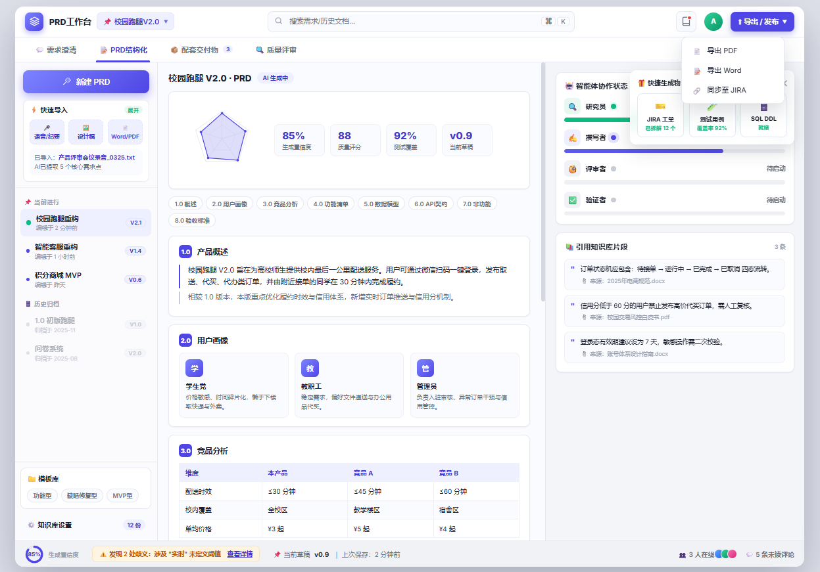Click the 评审者 agent icon
The image size is (820, 572).
click(x=573, y=169)
